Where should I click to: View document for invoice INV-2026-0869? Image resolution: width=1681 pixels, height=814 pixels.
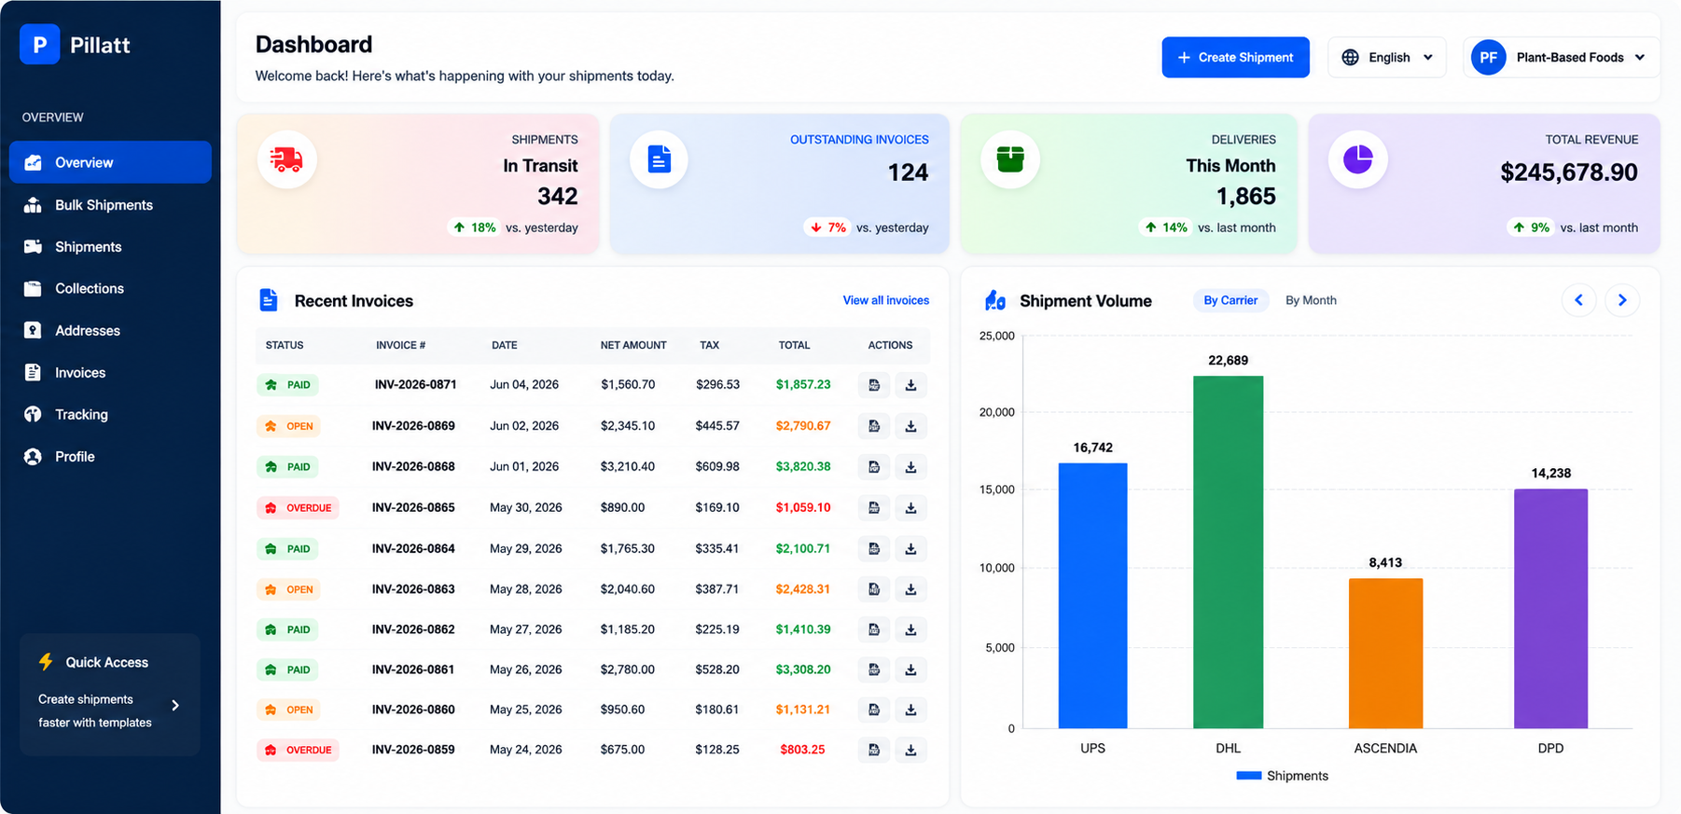(874, 426)
